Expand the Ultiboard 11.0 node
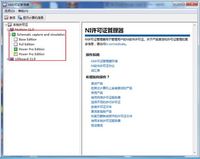This screenshot has height=159, width=200. point(8,59)
